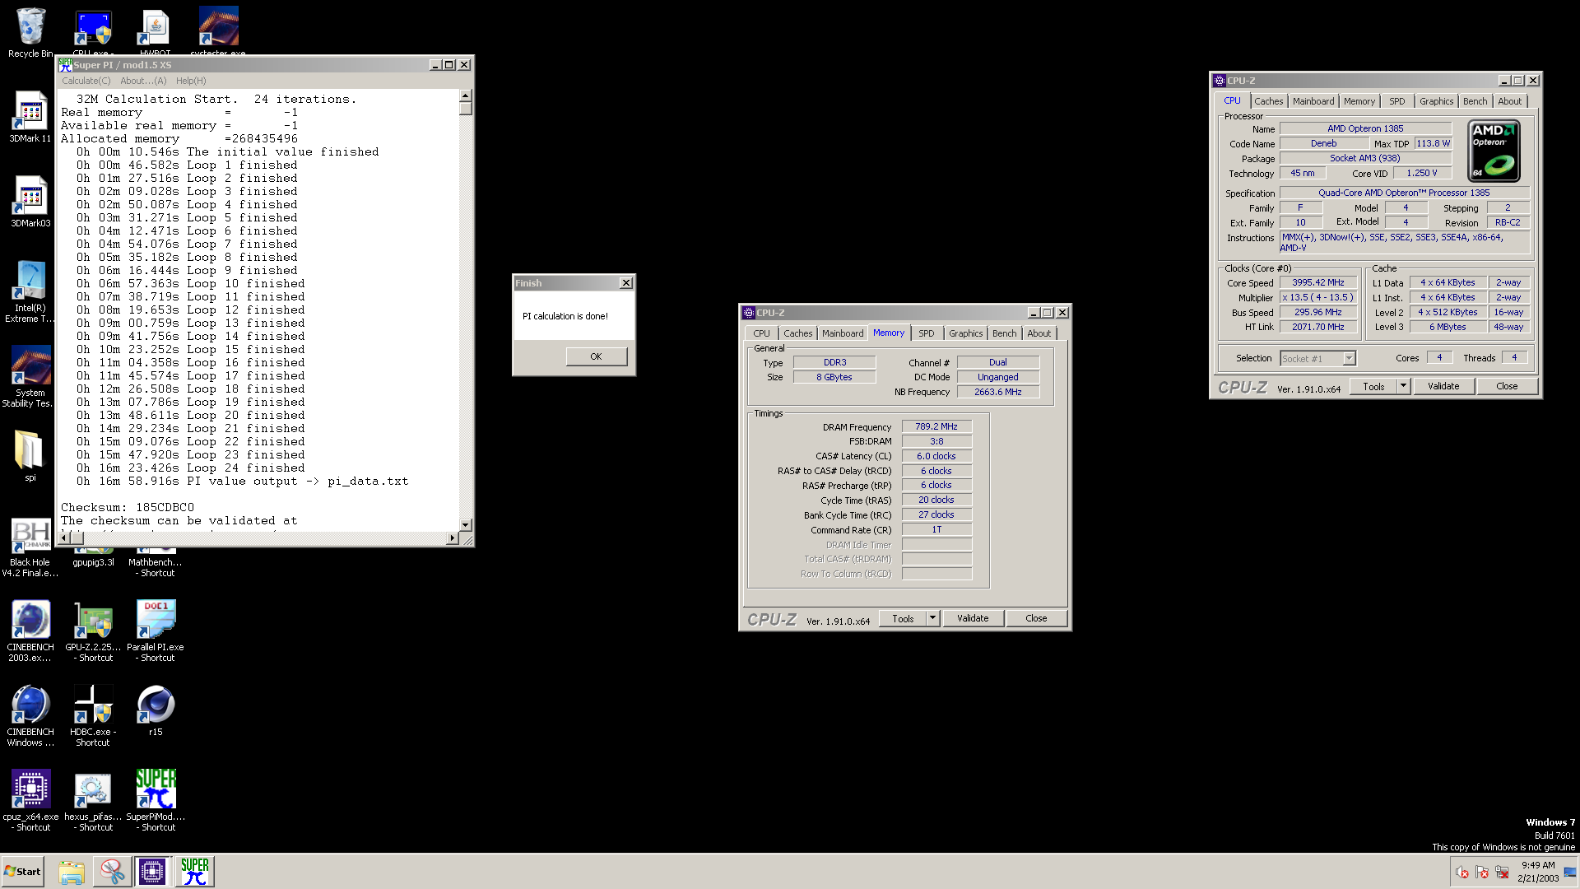The height and width of the screenshot is (889, 1580).
Task: Open SPD tab in Memory CPU-Z window
Action: [x=926, y=333]
